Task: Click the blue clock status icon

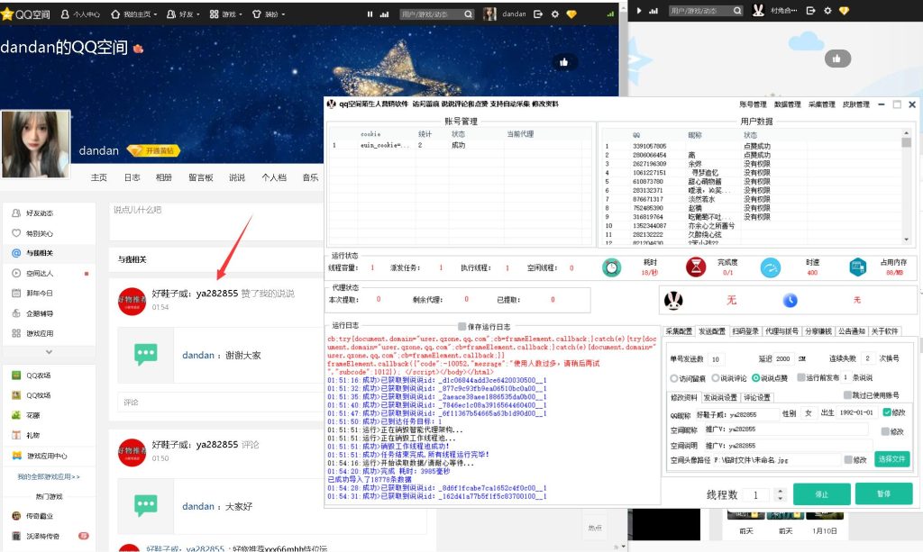Action: (x=790, y=300)
